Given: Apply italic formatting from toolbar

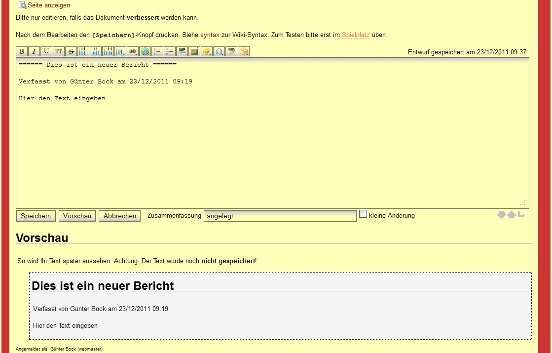Looking at the screenshot, I should point(34,51).
